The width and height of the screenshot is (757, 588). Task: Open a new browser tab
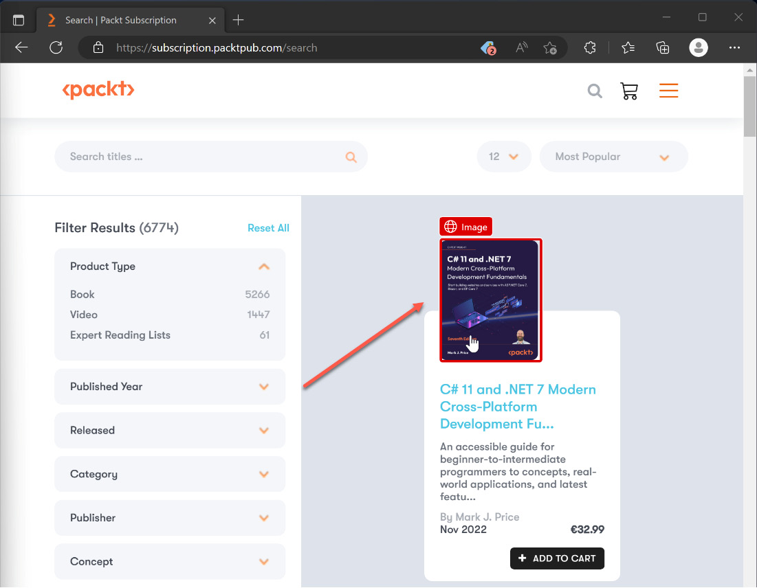point(238,20)
